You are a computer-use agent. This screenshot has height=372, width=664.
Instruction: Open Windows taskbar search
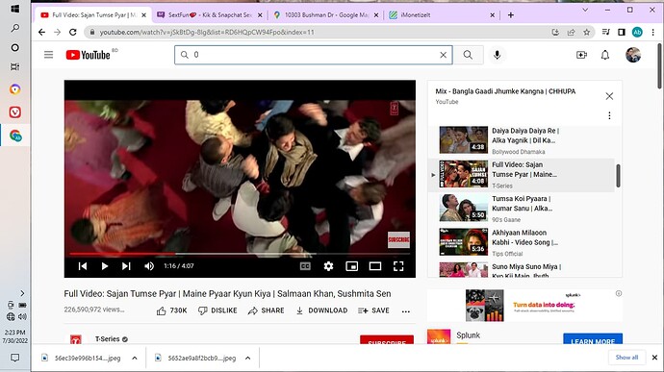(14, 28)
